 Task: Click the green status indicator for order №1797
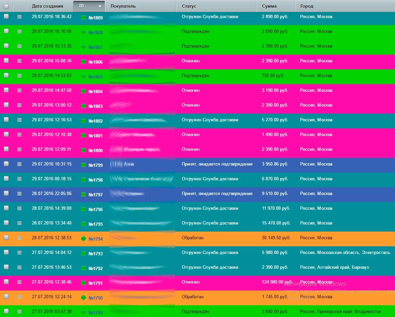83,194
